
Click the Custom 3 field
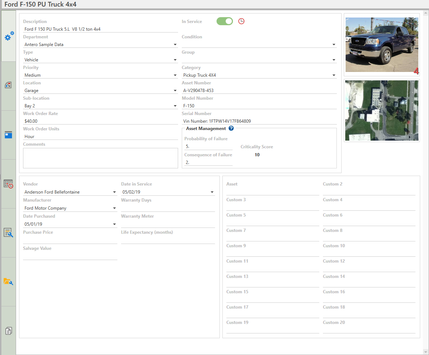point(273,207)
